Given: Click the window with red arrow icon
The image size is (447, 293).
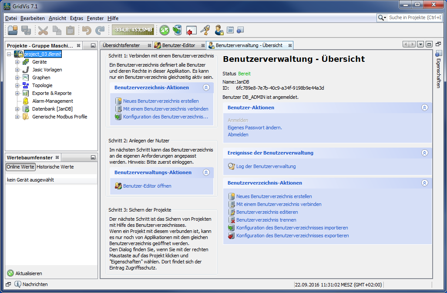Looking at the screenshot, I should pyautogui.click(x=191, y=30).
